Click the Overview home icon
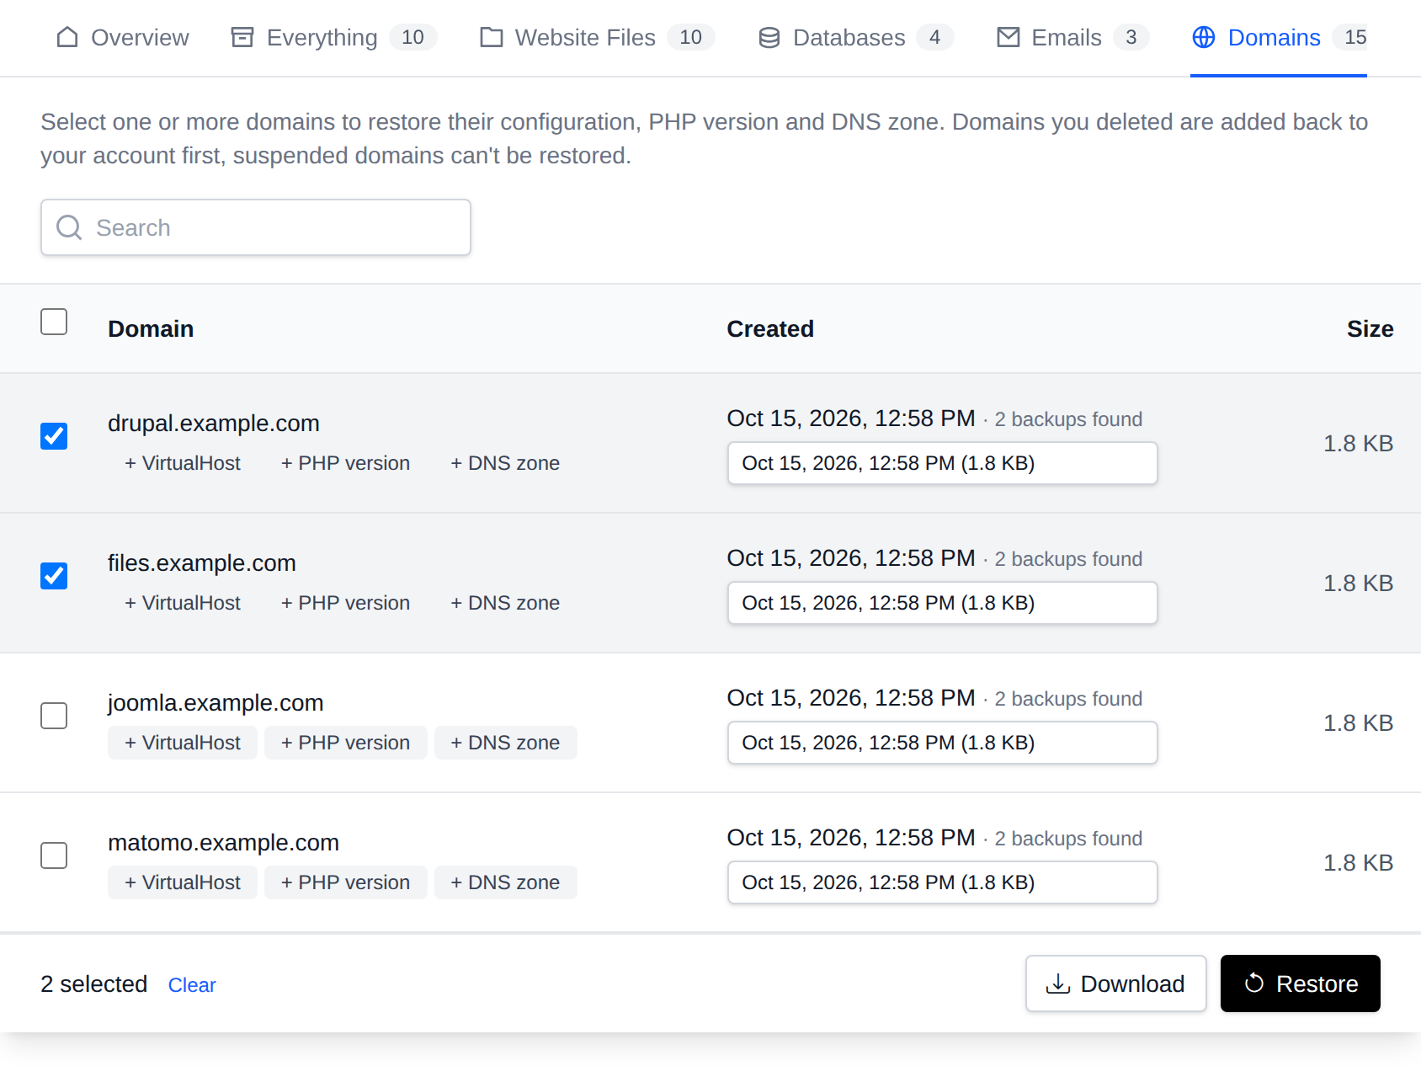The height and width of the screenshot is (1066, 1421). pyautogui.click(x=67, y=37)
